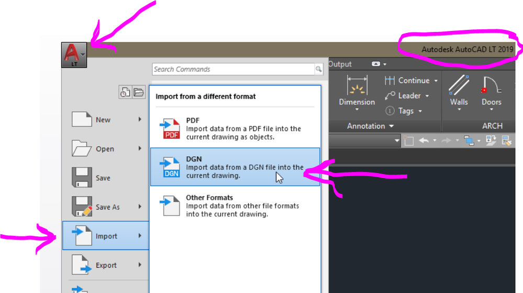
Task: Click the ARCH panel title
Action: click(x=492, y=126)
